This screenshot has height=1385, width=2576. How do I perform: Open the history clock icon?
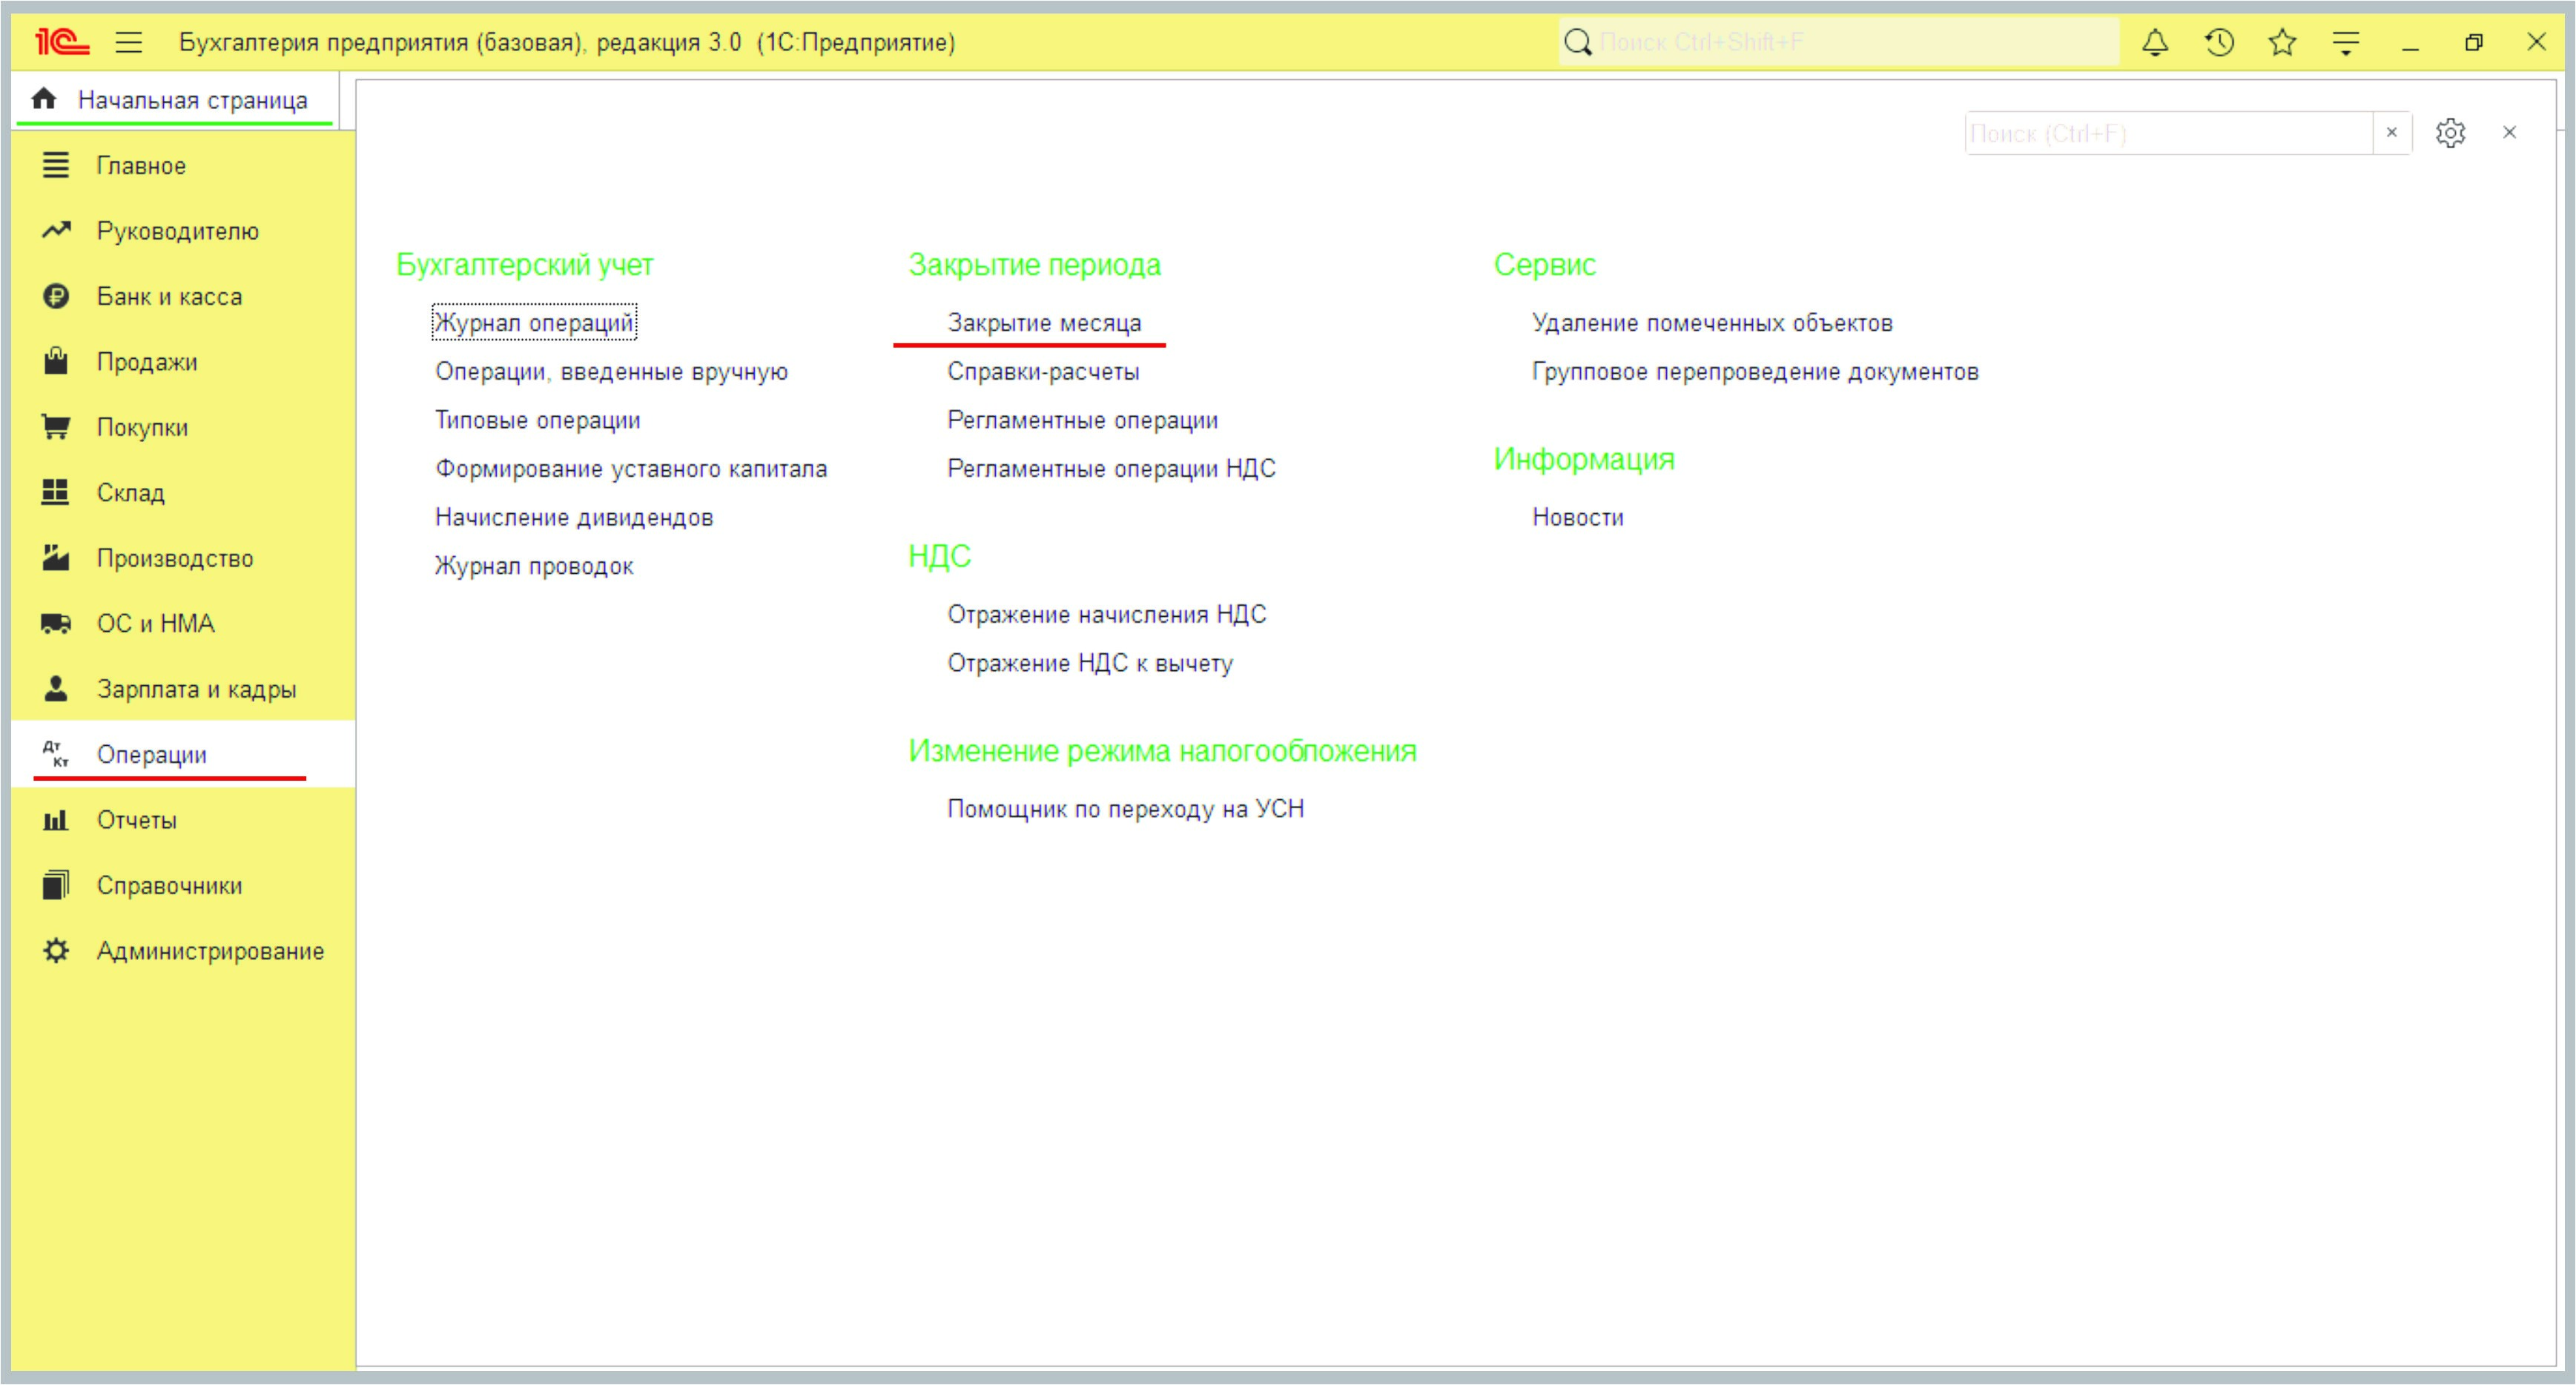(x=2219, y=42)
